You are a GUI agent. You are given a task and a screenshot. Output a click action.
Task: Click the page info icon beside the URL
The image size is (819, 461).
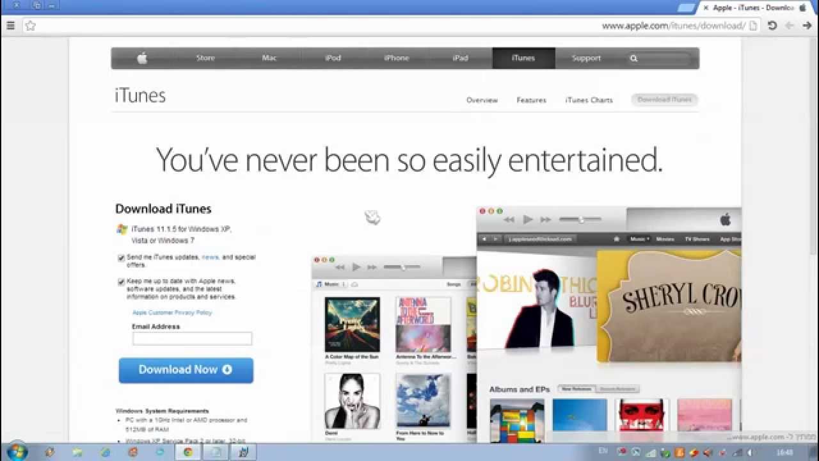pyautogui.click(x=753, y=26)
